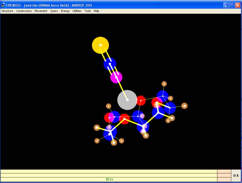The height and width of the screenshot is (183, 242).
Task: Select the large gray atom
Action: [x=127, y=100]
